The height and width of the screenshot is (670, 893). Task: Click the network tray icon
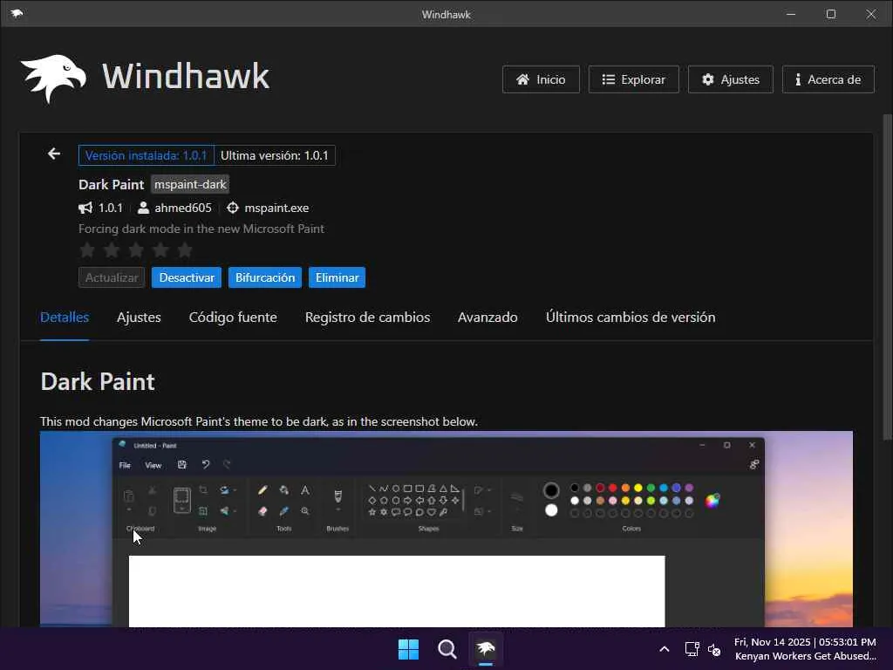click(x=692, y=649)
